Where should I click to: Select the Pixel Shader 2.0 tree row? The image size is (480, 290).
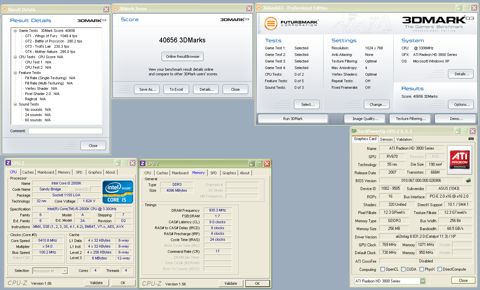(42, 94)
